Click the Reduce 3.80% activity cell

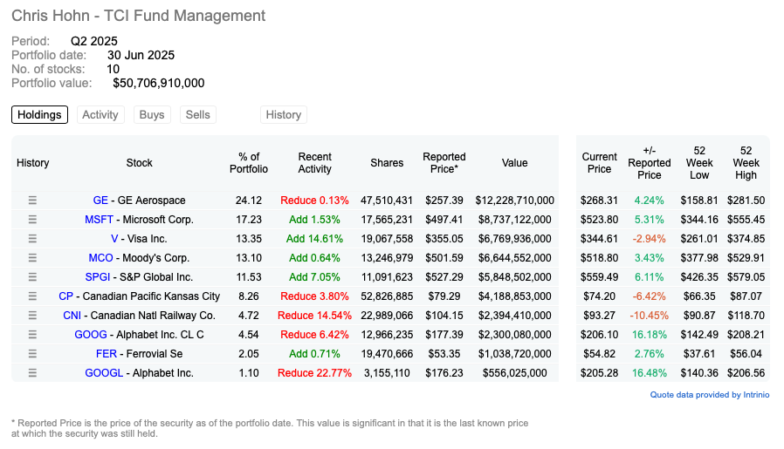coord(314,296)
